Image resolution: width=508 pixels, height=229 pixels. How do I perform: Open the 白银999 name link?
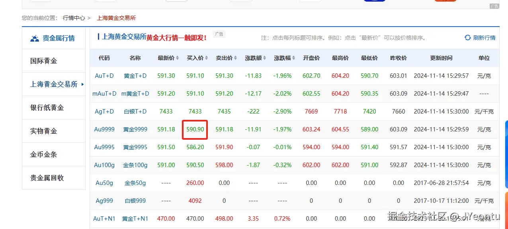135,201
